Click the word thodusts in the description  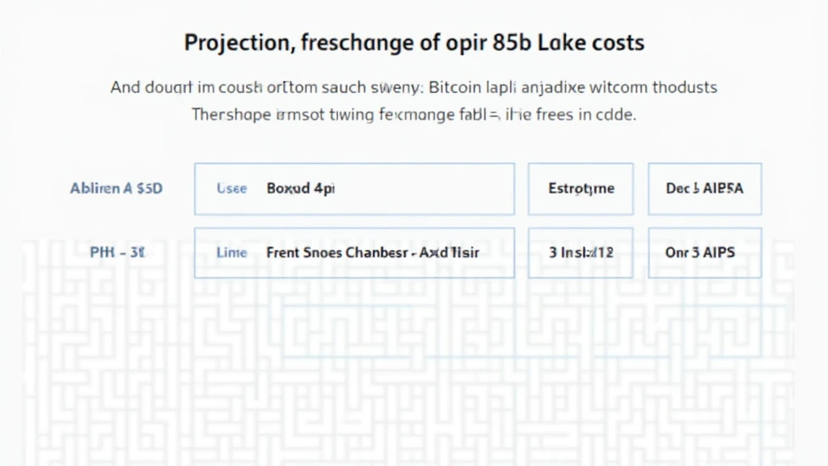tap(679, 87)
